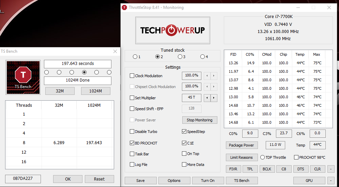Open the FIVR settings
The height and width of the screenshot is (187, 339).
(233, 169)
